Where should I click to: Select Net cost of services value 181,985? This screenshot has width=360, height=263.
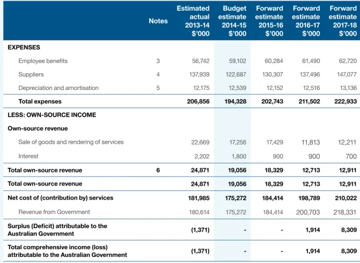pyautogui.click(x=199, y=198)
